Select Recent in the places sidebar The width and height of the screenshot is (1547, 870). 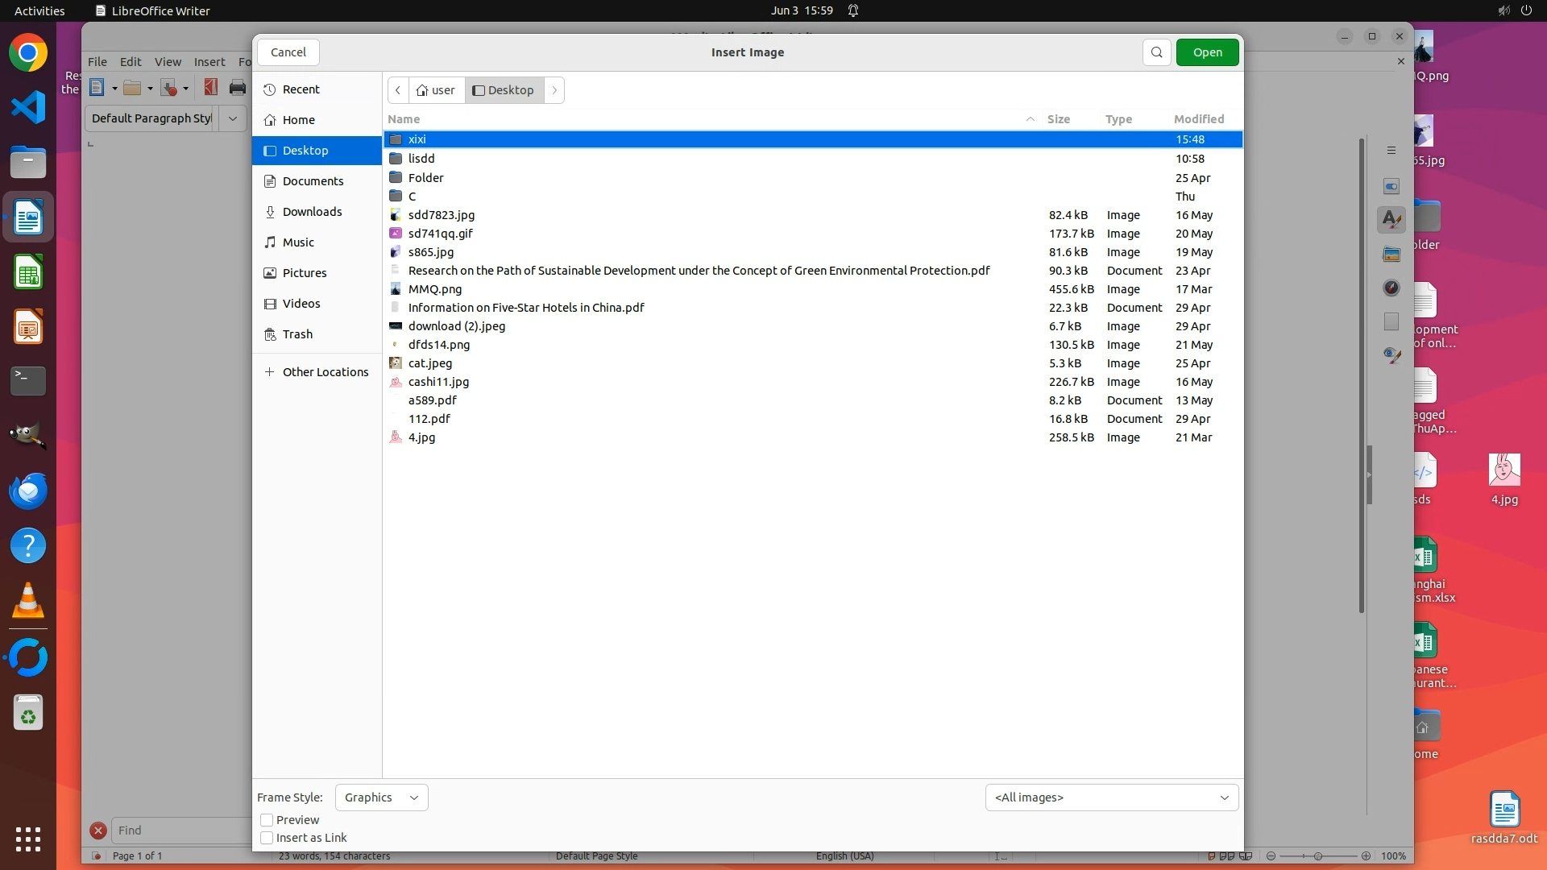tap(301, 89)
